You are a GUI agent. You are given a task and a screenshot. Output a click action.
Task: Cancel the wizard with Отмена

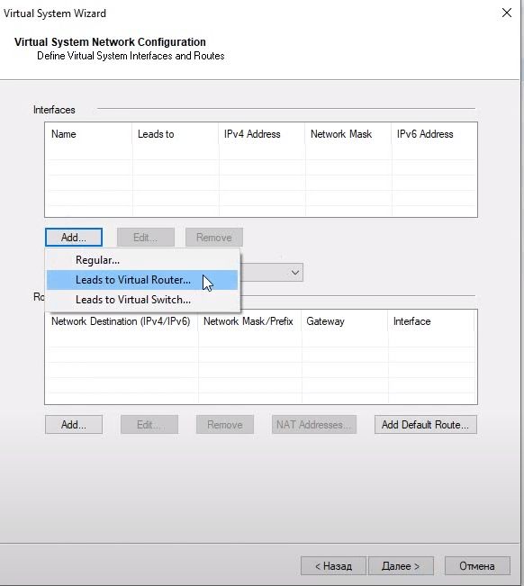pyautogui.click(x=477, y=566)
